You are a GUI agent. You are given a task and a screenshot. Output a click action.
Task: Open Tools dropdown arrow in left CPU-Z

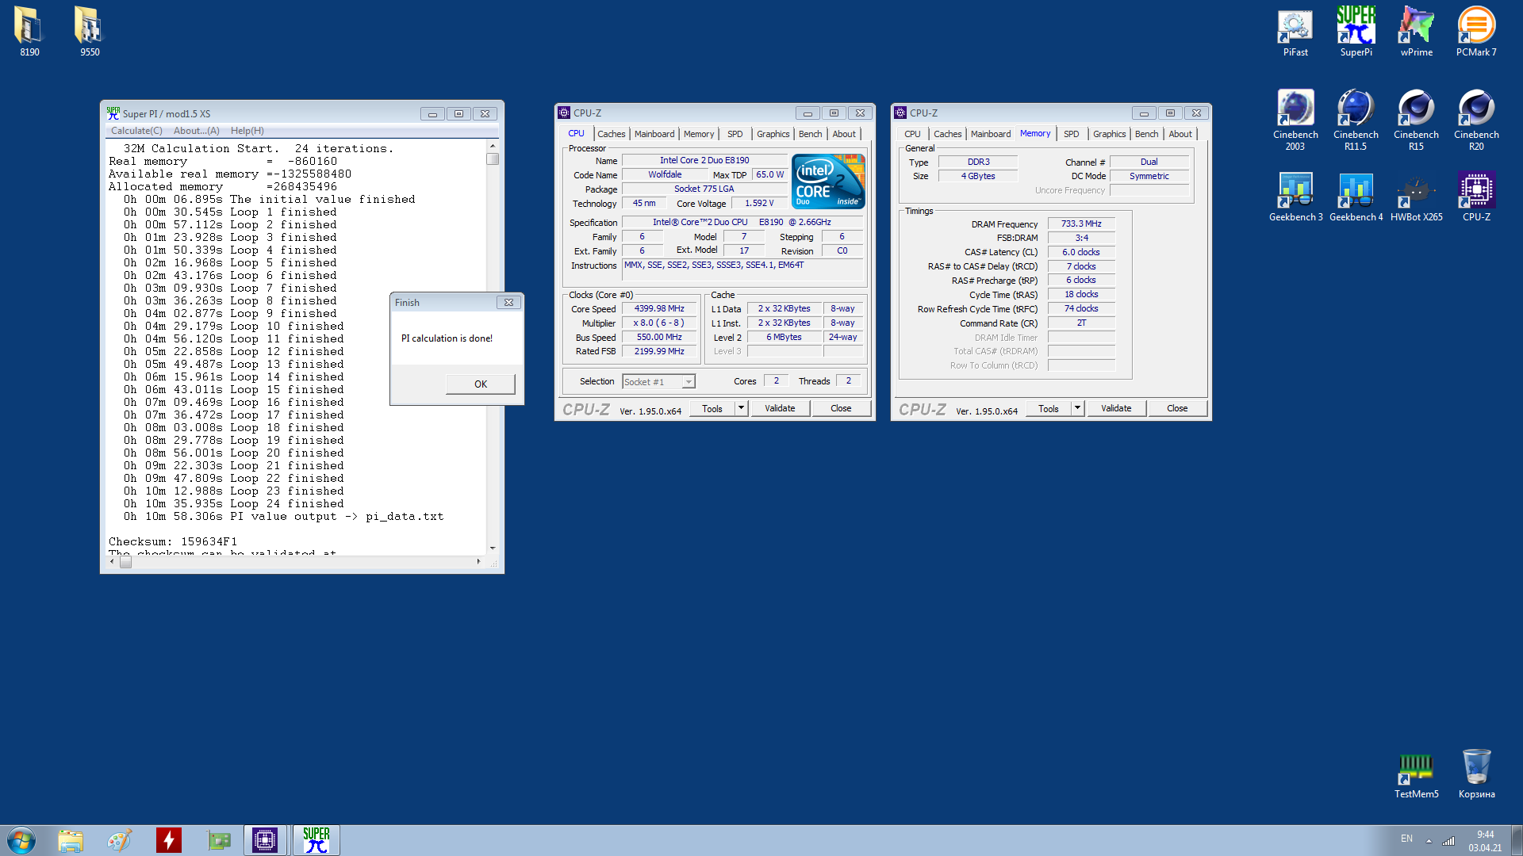[741, 408]
